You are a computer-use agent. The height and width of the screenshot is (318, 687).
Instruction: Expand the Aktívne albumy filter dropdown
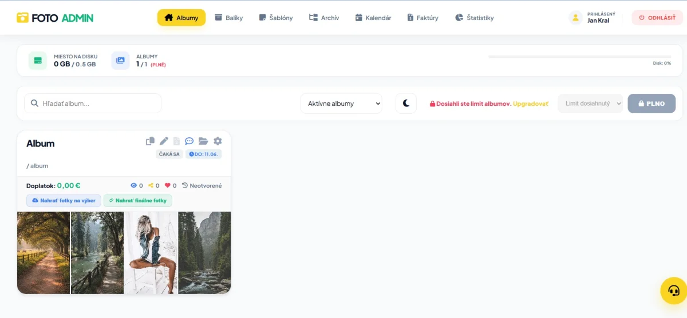tap(341, 104)
